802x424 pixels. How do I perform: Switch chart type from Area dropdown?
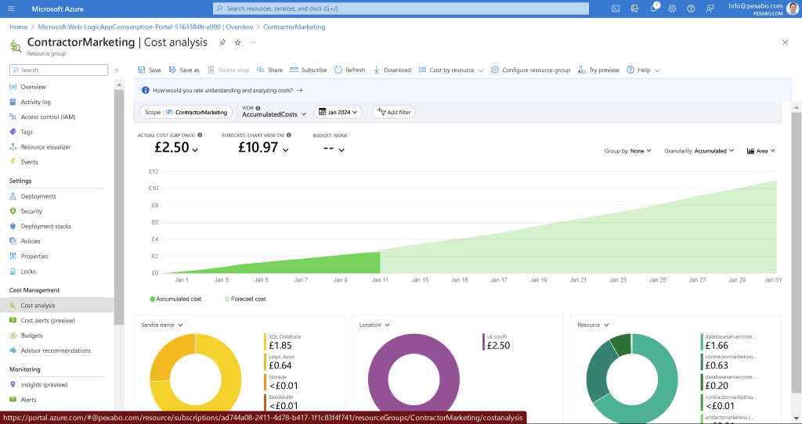pos(761,151)
